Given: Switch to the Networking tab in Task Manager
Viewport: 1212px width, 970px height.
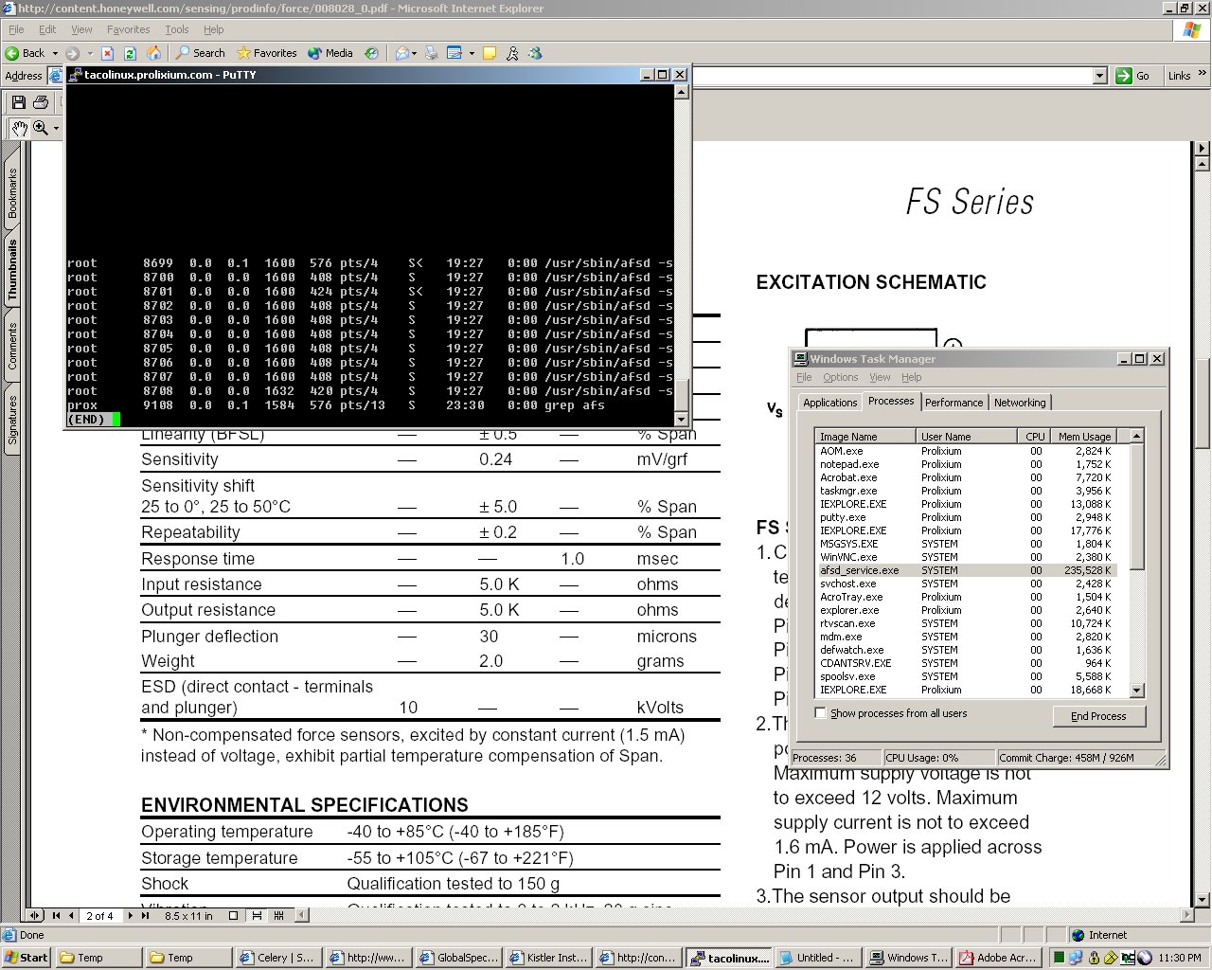Looking at the screenshot, I should point(1020,403).
